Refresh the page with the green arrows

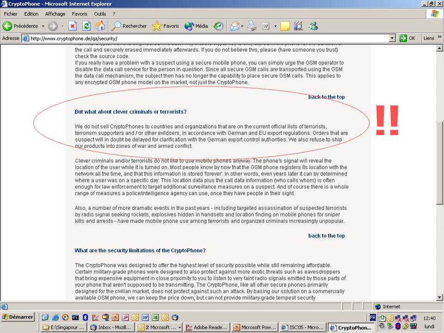coord(86,26)
